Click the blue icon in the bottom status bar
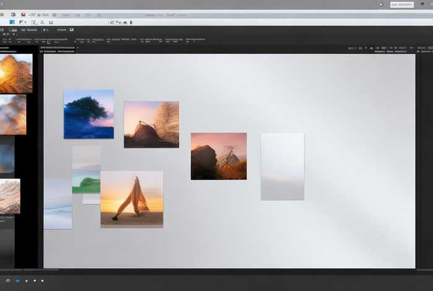This screenshot has width=433, height=291. pyautogui.click(x=17, y=281)
